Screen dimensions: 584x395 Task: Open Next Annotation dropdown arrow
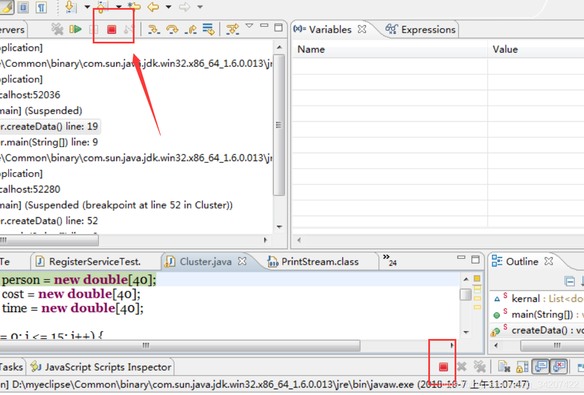(x=87, y=7)
